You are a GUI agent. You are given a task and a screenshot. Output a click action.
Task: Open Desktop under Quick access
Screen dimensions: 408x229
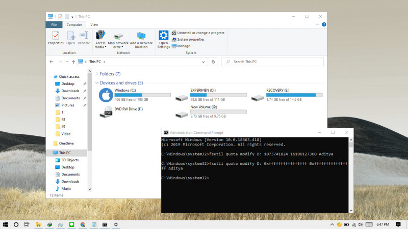[x=65, y=84]
